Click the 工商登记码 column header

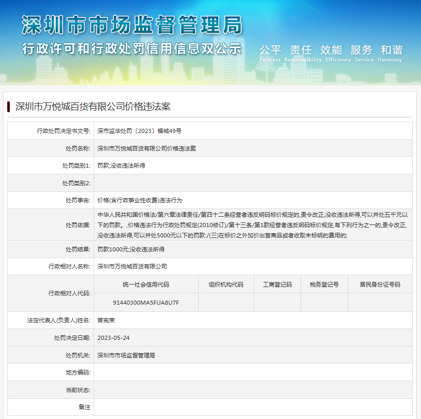click(x=277, y=285)
